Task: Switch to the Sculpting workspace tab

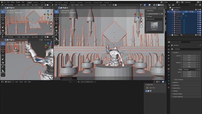Action: 43,3
